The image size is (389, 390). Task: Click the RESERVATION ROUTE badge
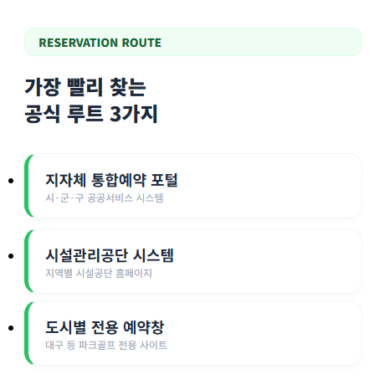193,42
